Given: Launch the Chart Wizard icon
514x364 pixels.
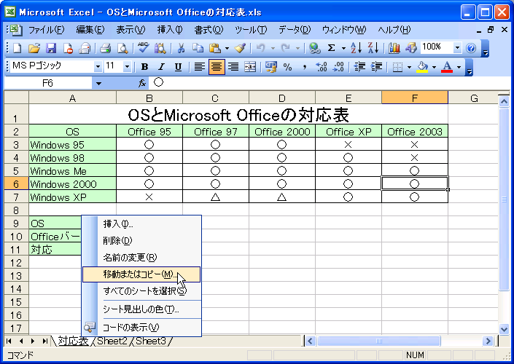Looking at the screenshot, I should [394, 48].
